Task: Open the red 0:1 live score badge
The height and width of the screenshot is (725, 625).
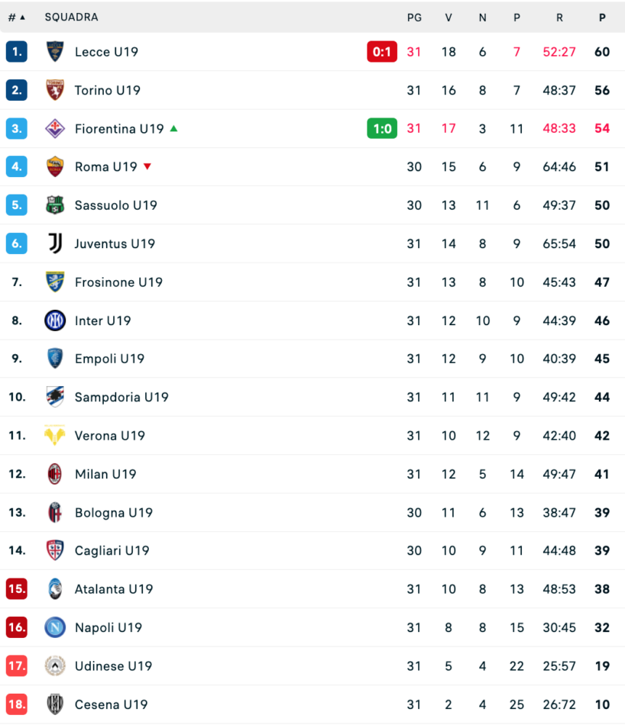Action: pyautogui.click(x=382, y=52)
